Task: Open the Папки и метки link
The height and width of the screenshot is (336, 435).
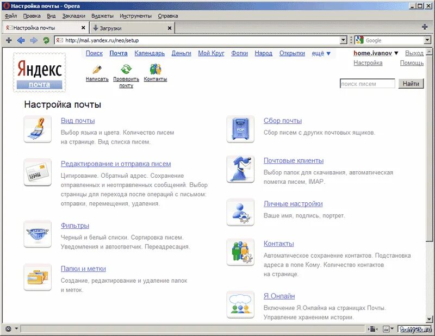Action: (83, 269)
